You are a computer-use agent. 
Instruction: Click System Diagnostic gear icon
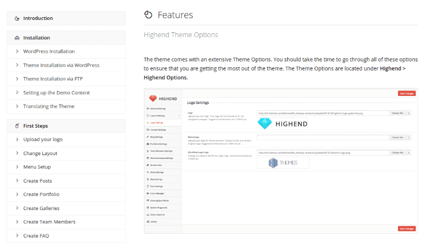(x=148, y=207)
